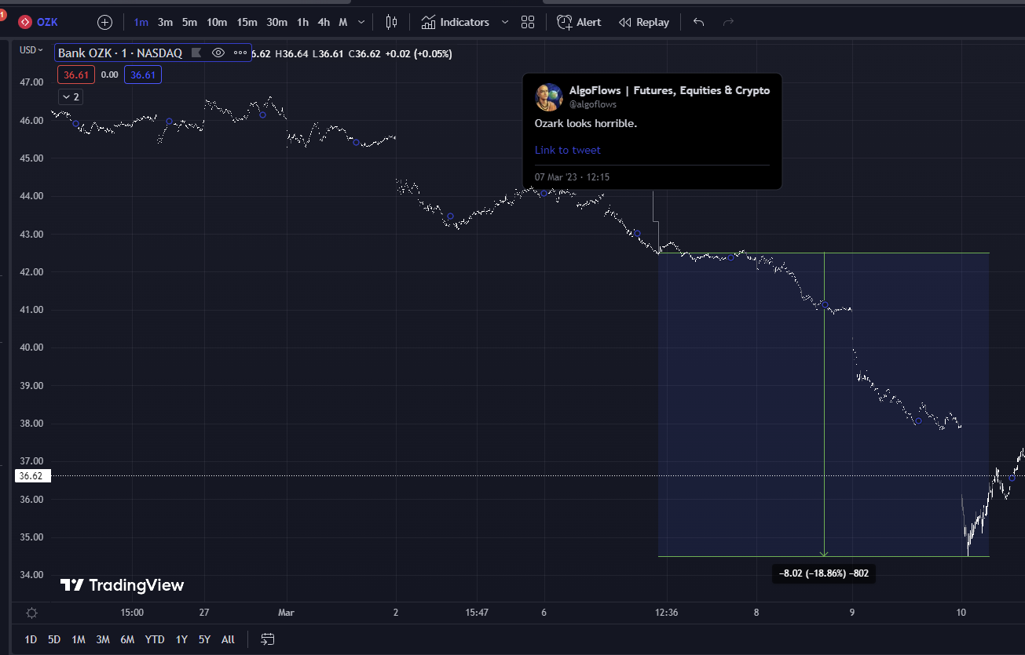Screen dimensions: 1025x655
Task: Switch to the 5m interval
Action: click(x=189, y=22)
